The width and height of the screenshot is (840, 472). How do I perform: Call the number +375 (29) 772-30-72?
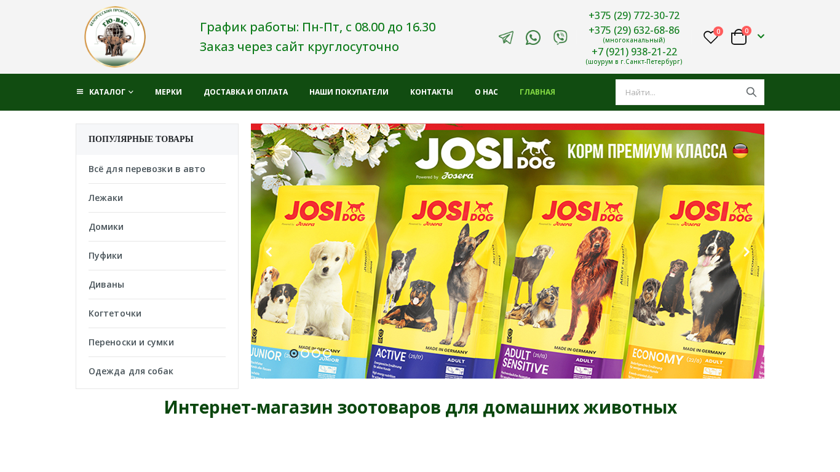(x=634, y=15)
